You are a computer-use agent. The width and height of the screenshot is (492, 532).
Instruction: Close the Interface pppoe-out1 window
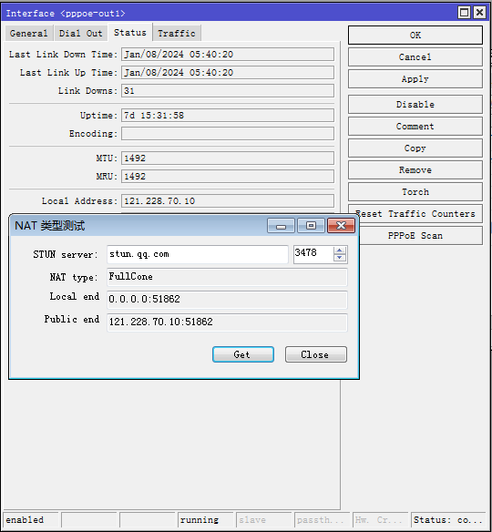480,13
